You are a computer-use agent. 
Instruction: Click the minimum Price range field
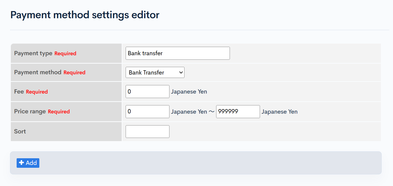coord(148,111)
